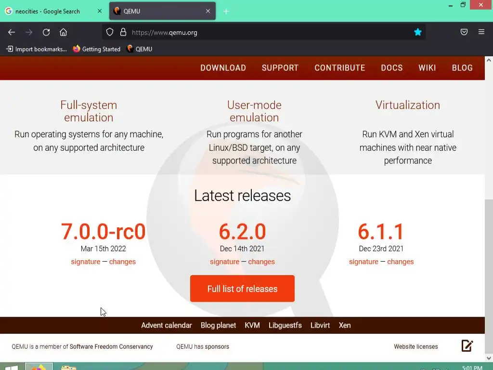Open the WIKI navigation menu item
The width and height of the screenshot is (493, 370).
427,67
